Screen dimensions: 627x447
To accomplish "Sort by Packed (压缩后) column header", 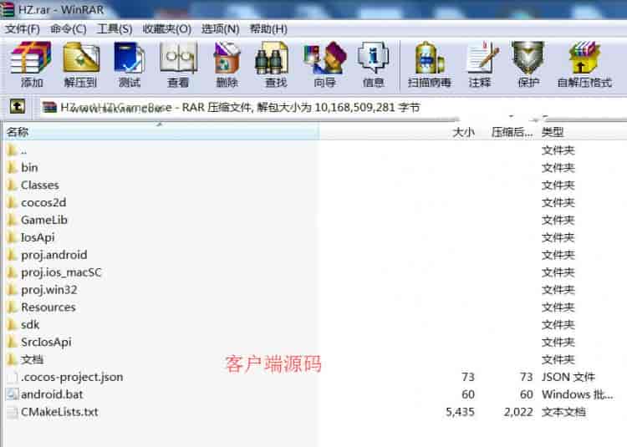I will [512, 132].
